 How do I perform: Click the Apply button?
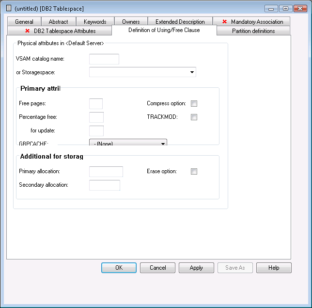(196, 268)
